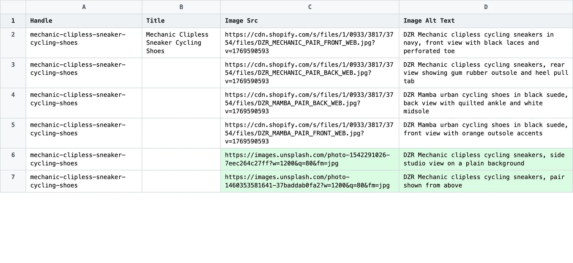Select the empty Title cell in row 3

(x=181, y=73)
